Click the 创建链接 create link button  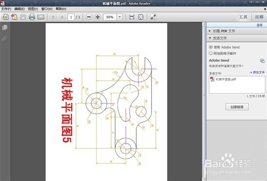coord(237,107)
